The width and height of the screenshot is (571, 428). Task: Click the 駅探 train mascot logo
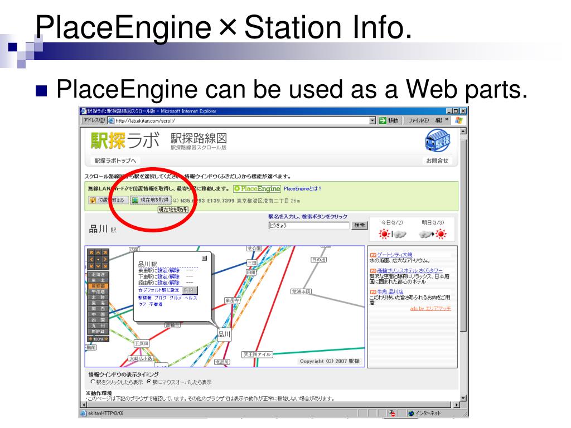(x=438, y=141)
